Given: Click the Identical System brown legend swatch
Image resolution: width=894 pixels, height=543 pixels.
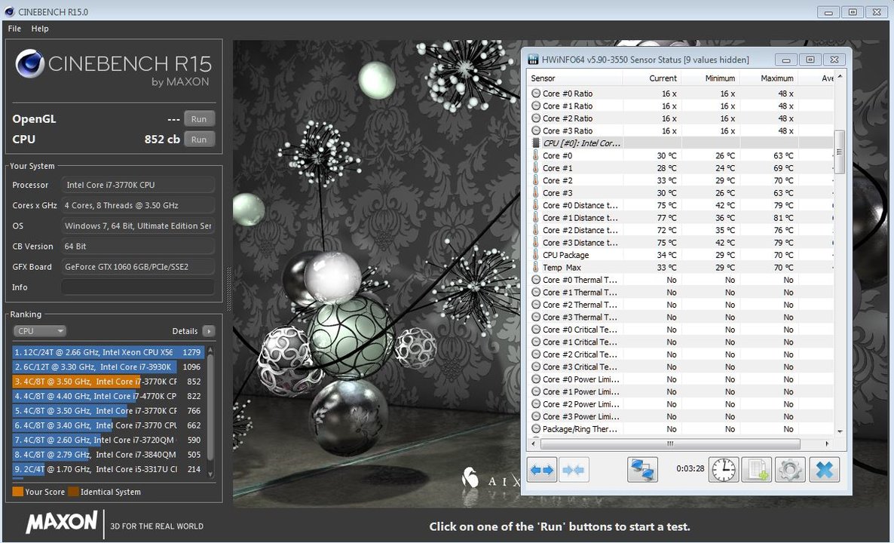Looking at the screenshot, I should (73, 492).
